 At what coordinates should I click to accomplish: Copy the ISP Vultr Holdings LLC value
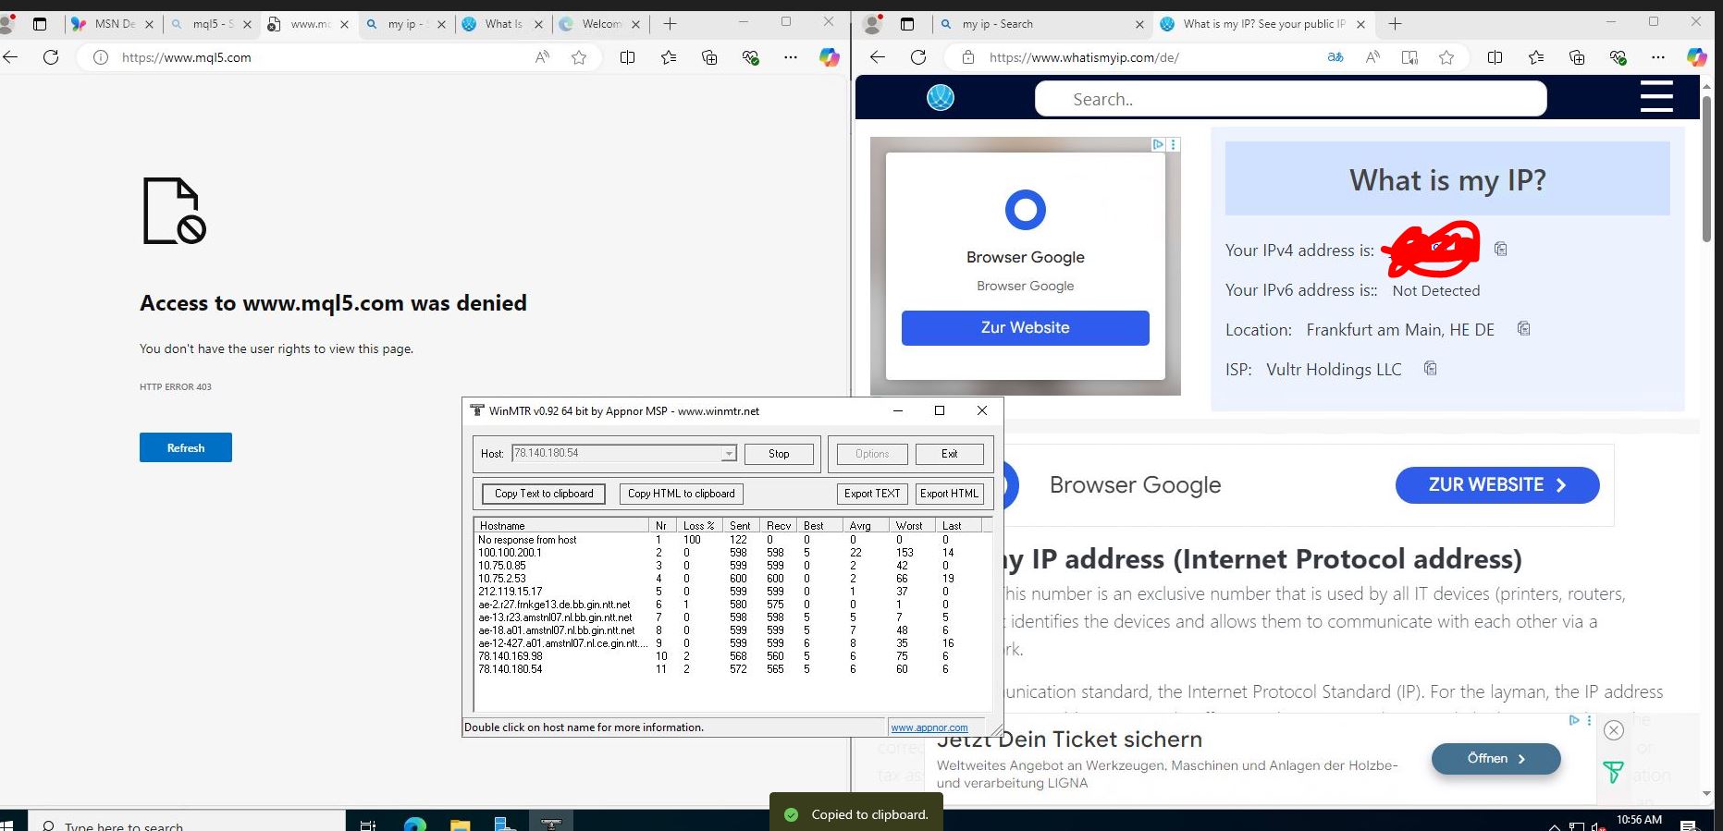tap(1431, 368)
